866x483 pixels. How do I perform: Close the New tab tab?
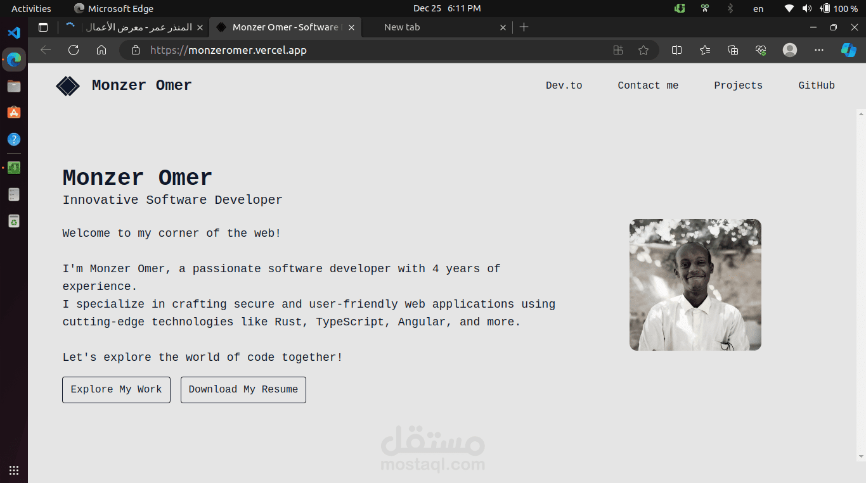click(x=503, y=27)
